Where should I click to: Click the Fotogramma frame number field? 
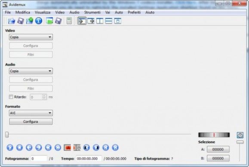click(39, 158)
